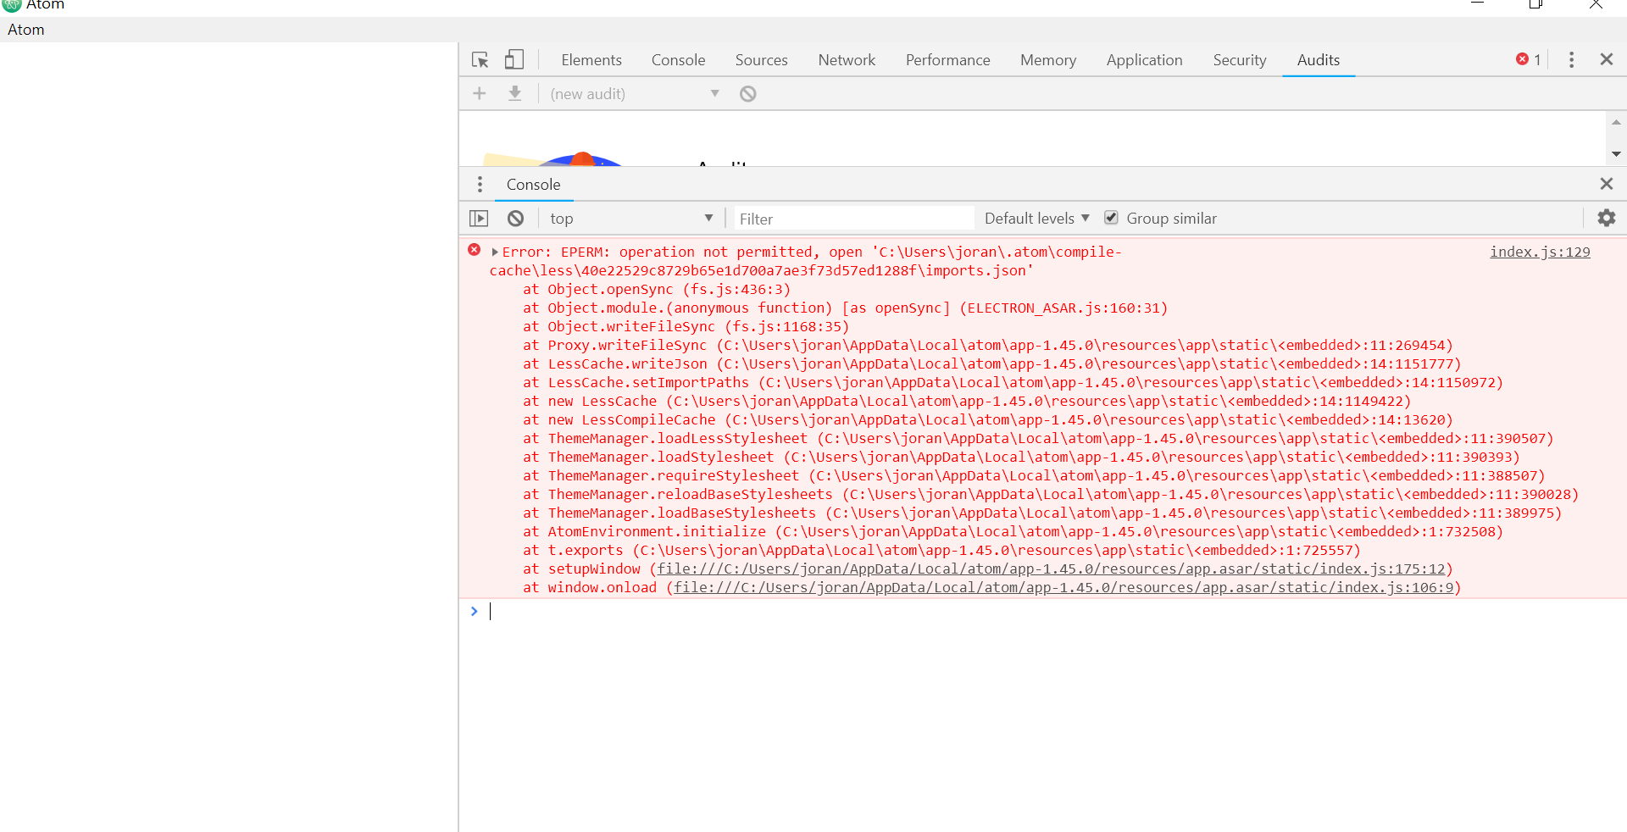Click the 'at Object.openSync (fs.js:436:3)' line
1627x832 pixels.
pyautogui.click(x=657, y=290)
